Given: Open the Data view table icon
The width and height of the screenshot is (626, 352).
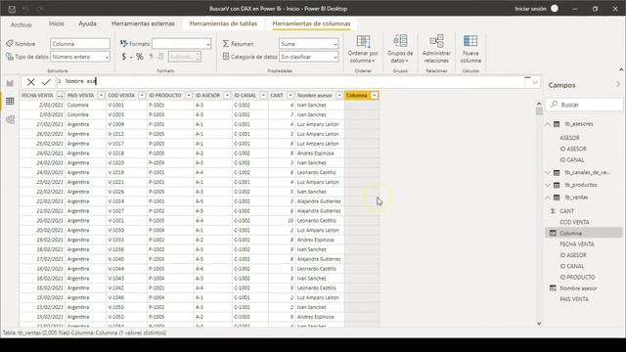Looking at the screenshot, I should pos(10,102).
